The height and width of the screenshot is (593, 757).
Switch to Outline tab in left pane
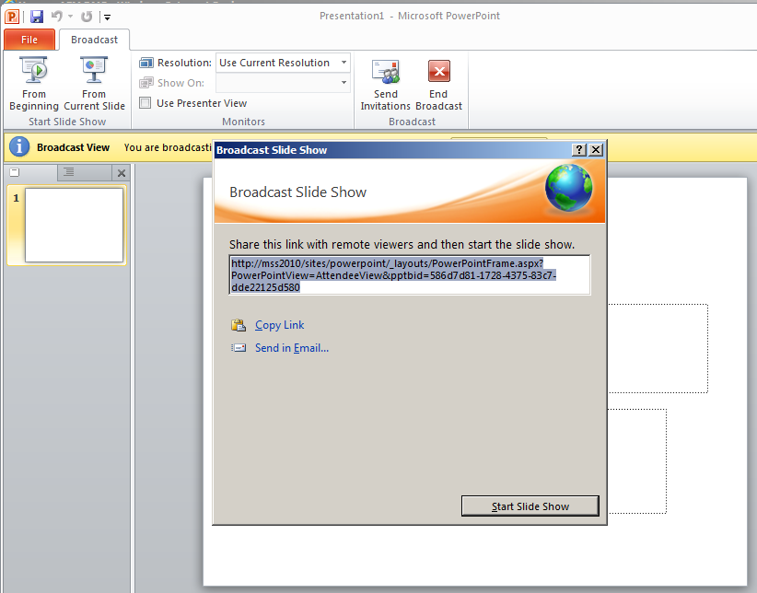point(69,172)
